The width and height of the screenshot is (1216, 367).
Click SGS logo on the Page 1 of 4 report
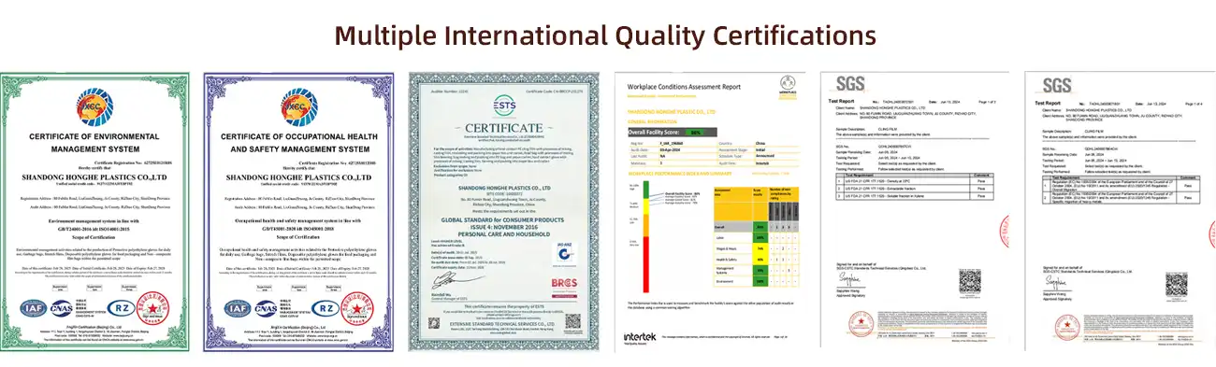tap(1057, 86)
